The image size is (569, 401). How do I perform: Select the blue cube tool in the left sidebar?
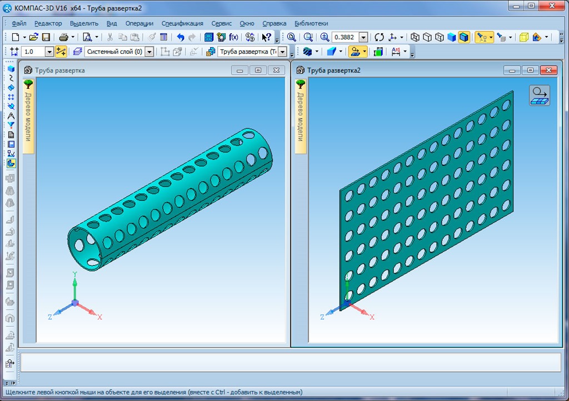pos(11,68)
